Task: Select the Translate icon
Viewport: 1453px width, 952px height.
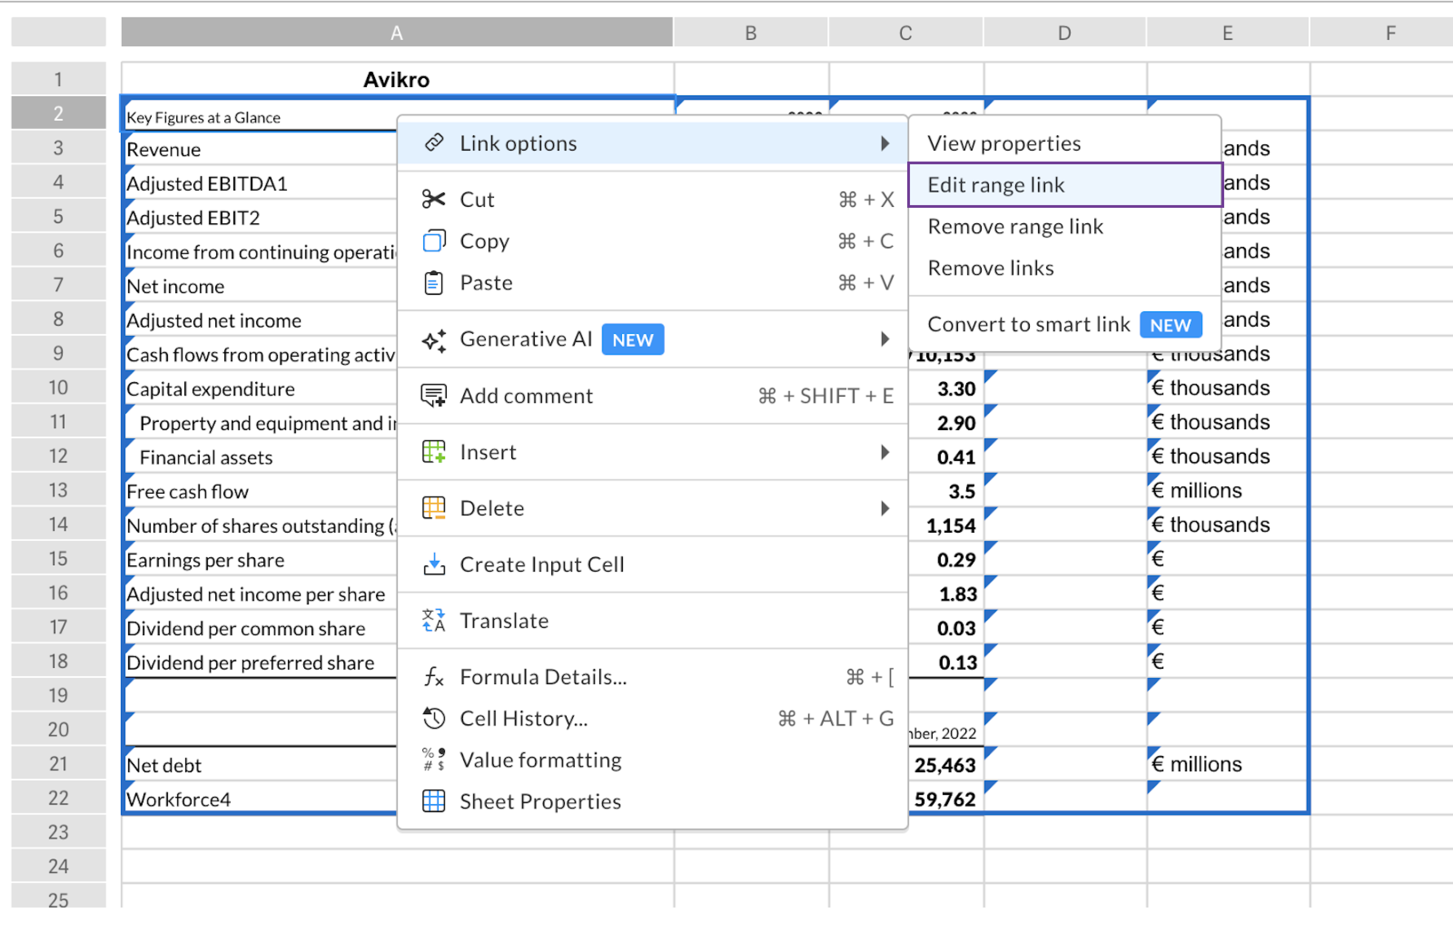Action: [x=434, y=620]
